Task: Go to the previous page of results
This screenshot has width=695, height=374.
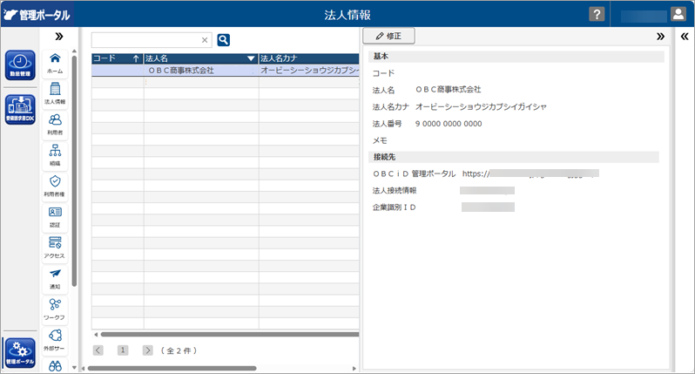Action: pyautogui.click(x=98, y=350)
